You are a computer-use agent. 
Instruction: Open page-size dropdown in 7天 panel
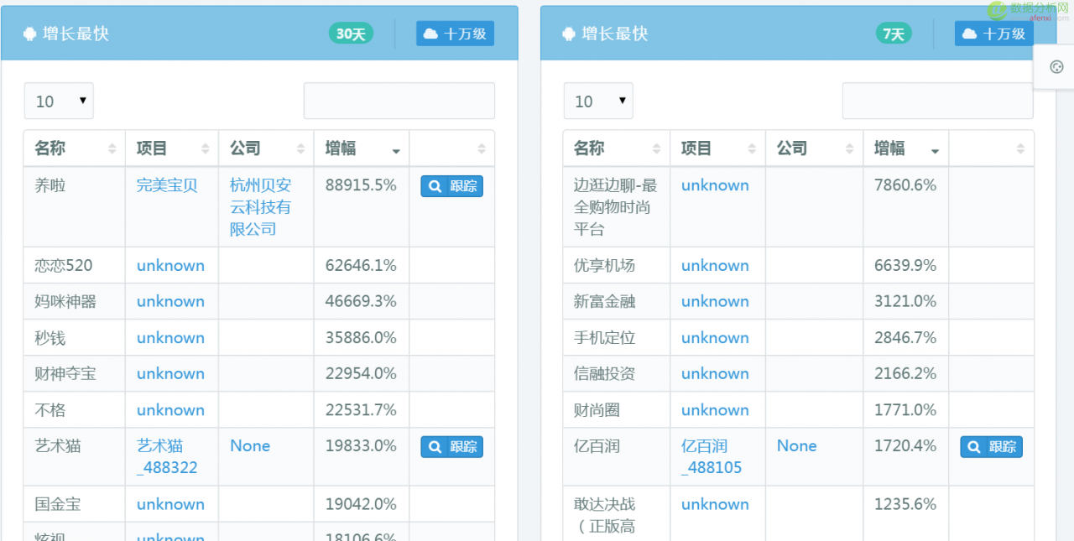598,101
